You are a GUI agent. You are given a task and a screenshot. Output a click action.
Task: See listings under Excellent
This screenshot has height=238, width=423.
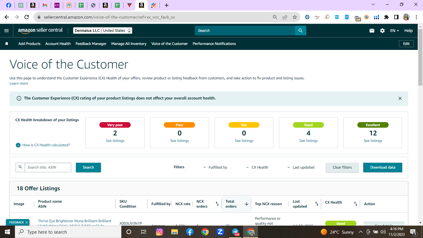pyautogui.click(x=373, y=141)
